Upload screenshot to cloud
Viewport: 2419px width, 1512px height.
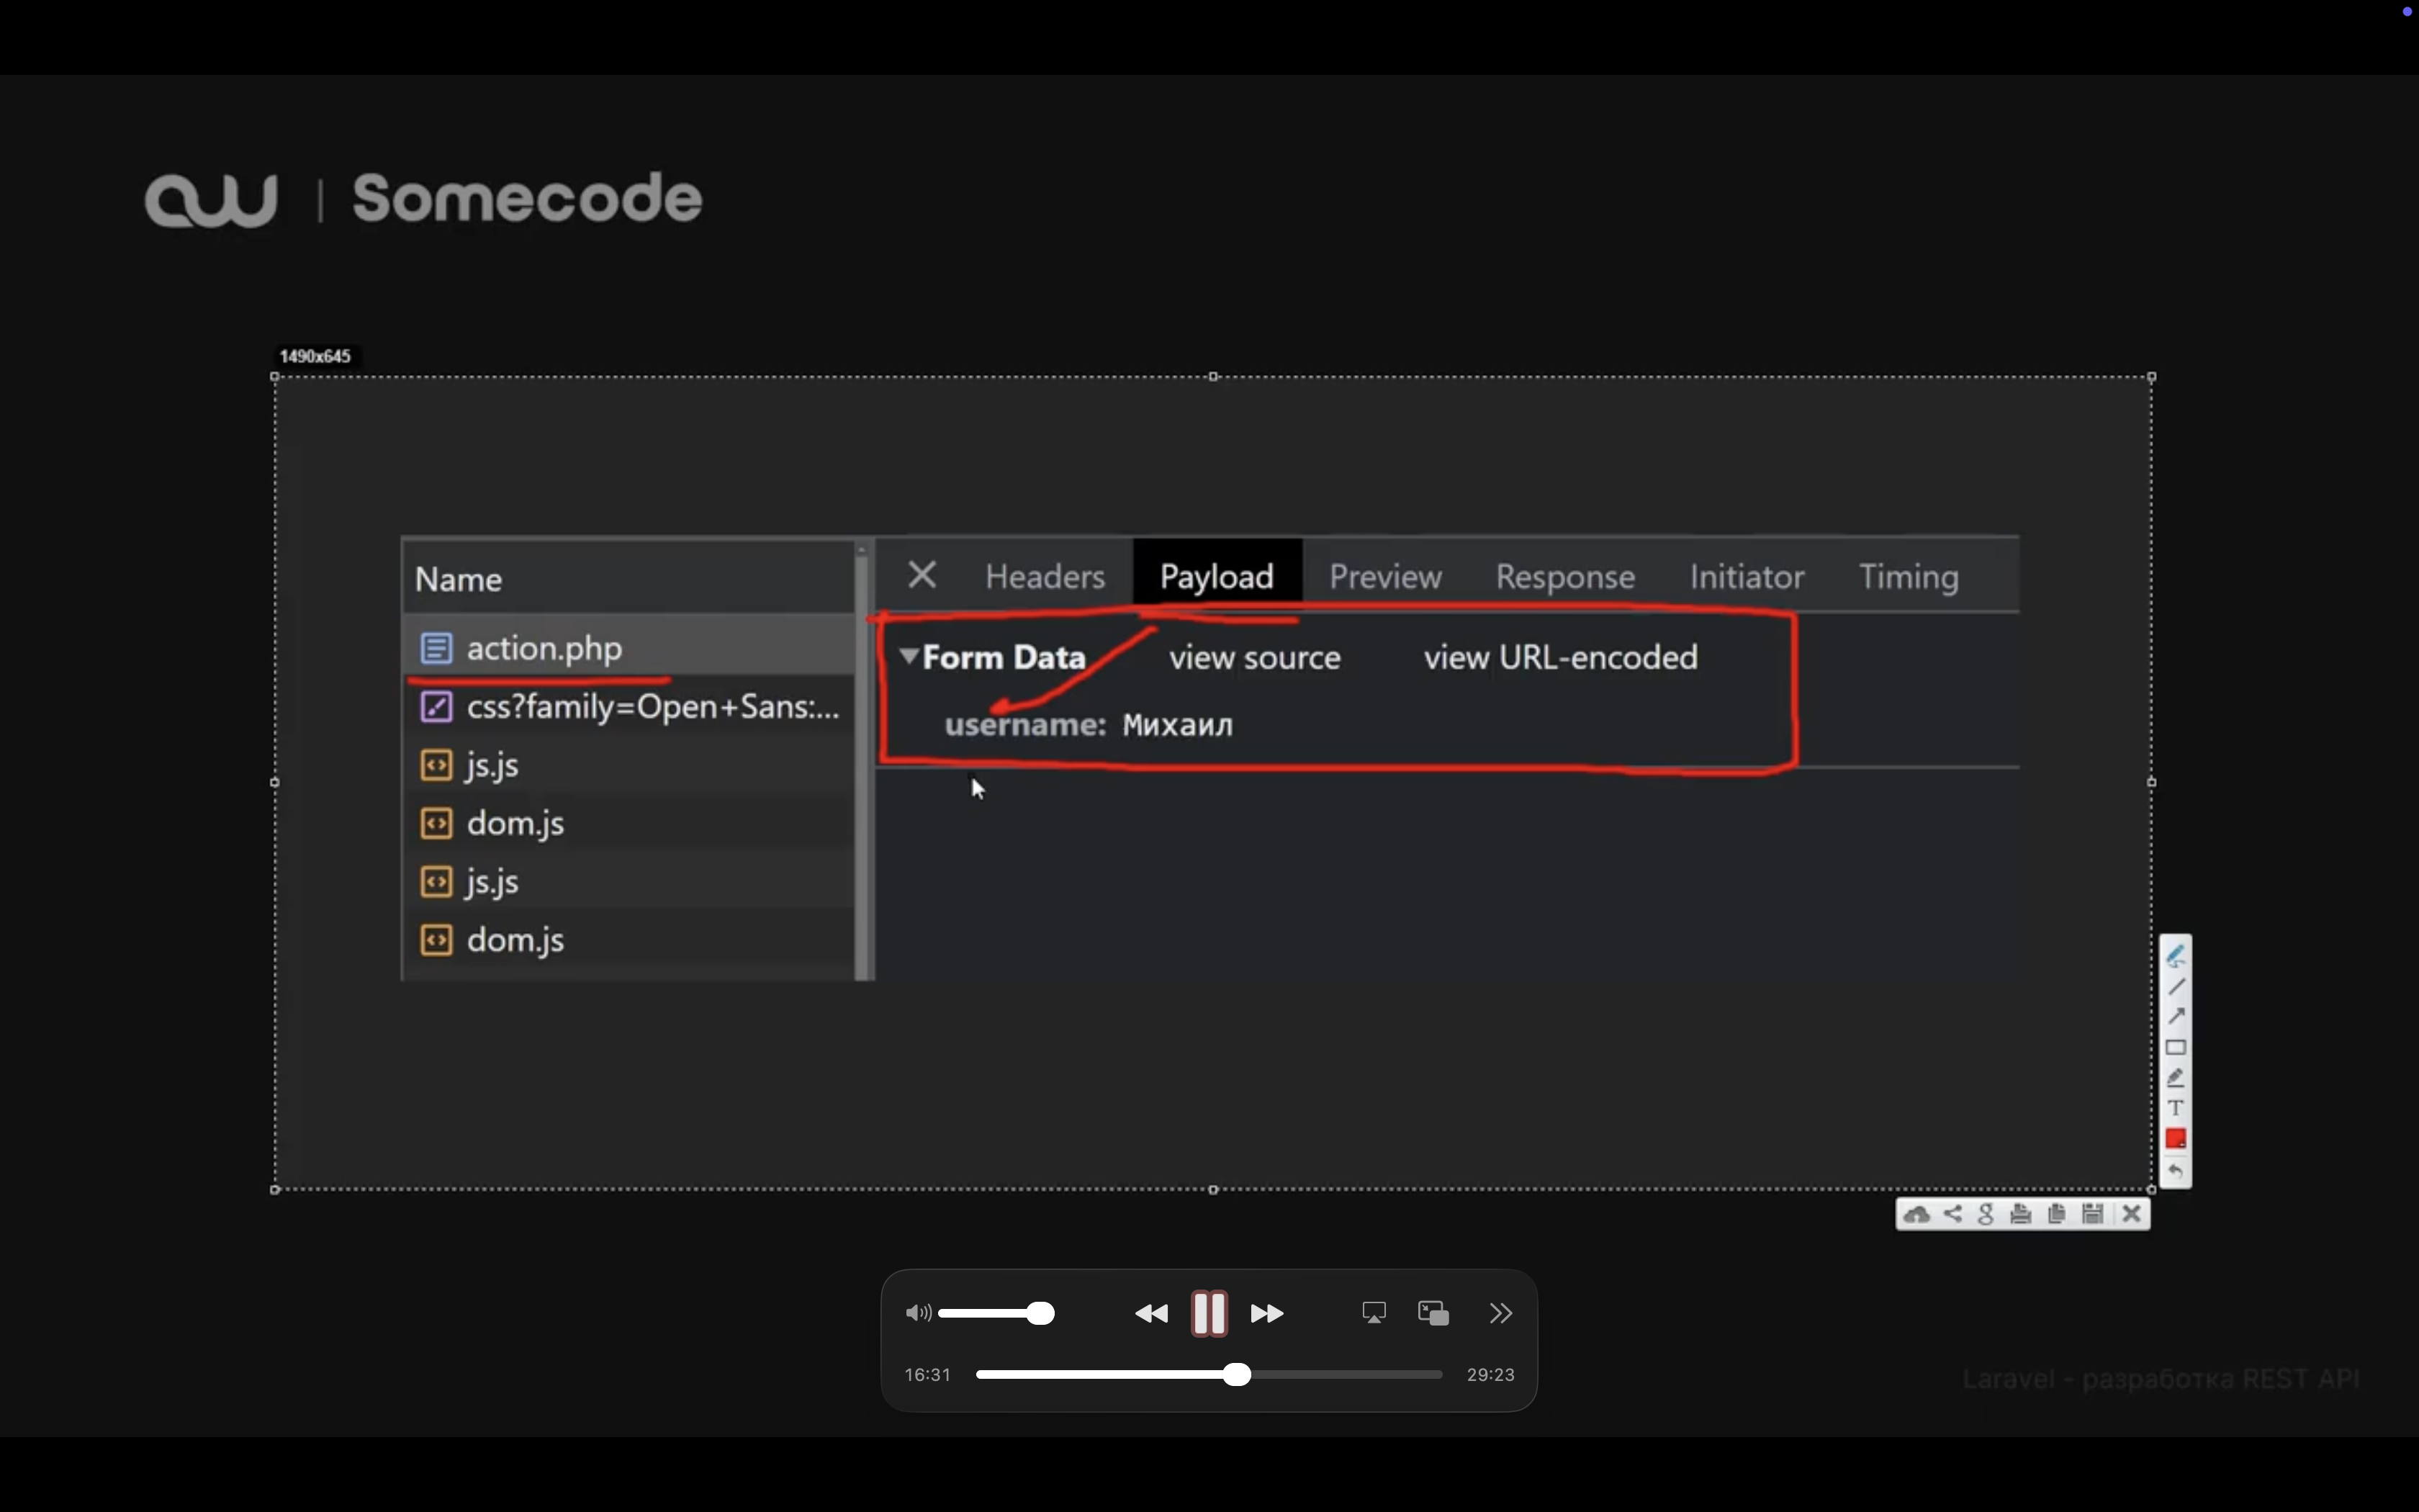1916,1214
